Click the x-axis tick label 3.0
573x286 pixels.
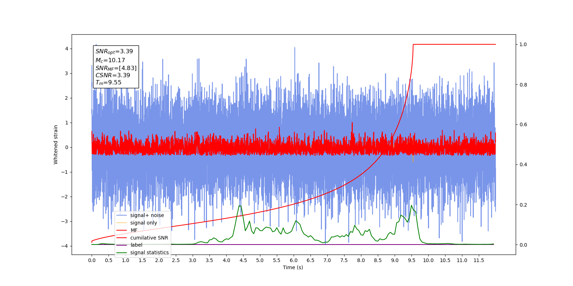[193, 260]
